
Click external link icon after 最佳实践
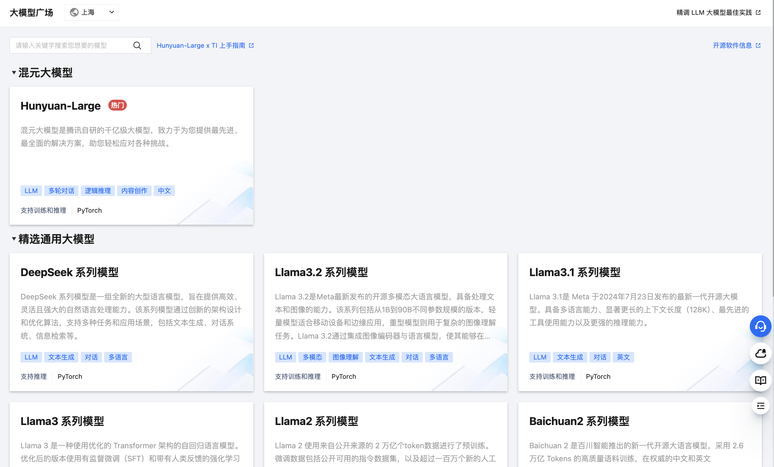point(758,13)
